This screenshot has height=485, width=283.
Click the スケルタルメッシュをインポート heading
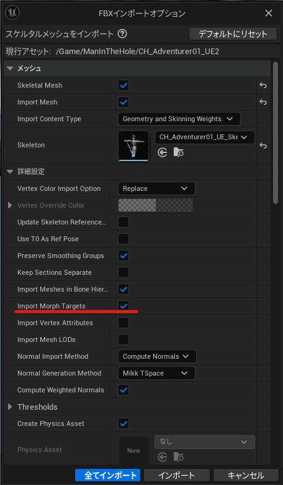pos(60,34)
